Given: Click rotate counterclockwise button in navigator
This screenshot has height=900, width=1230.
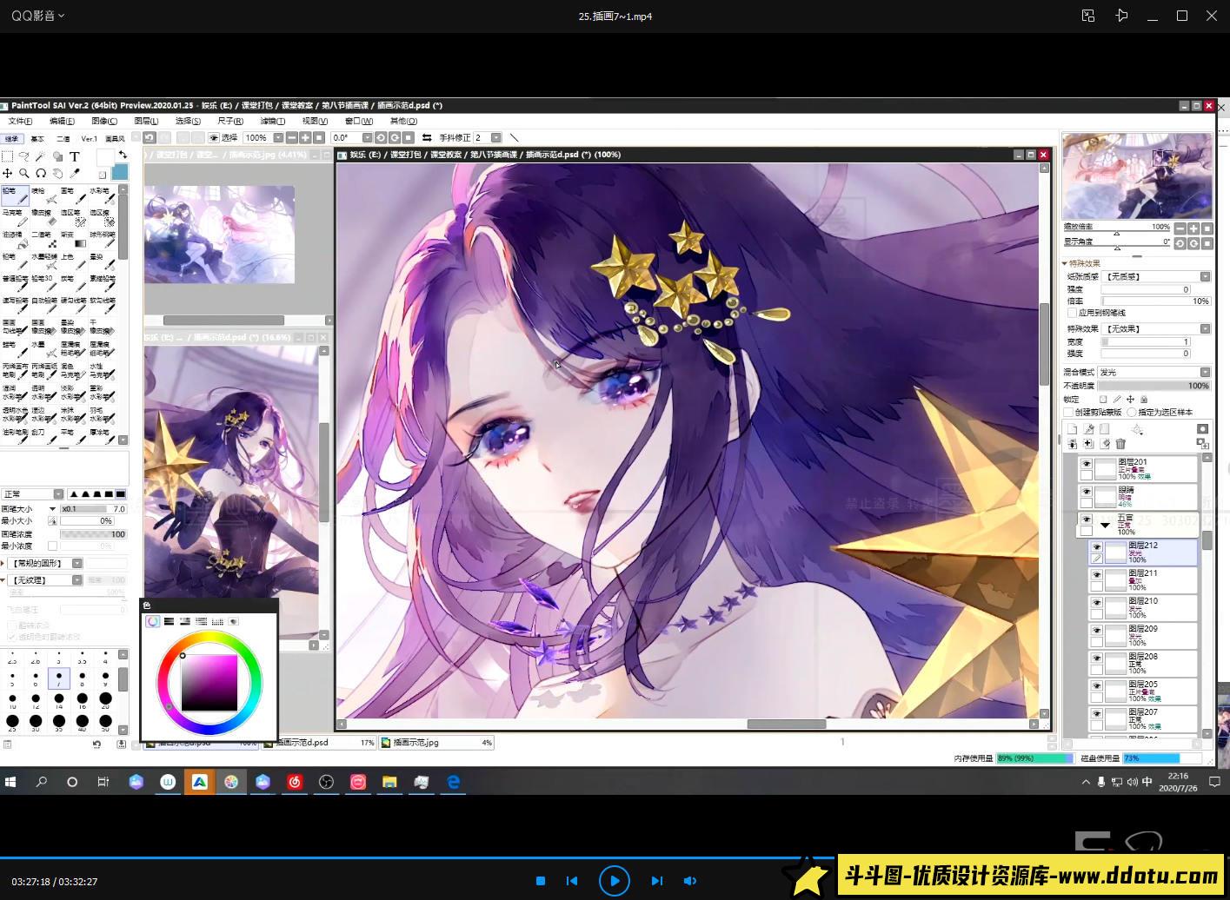Looking at the screenshot, I should (1180, 243).
